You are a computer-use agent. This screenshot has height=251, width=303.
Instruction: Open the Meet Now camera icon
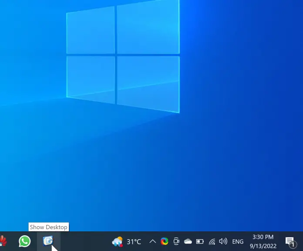click(x=176, y=241)
